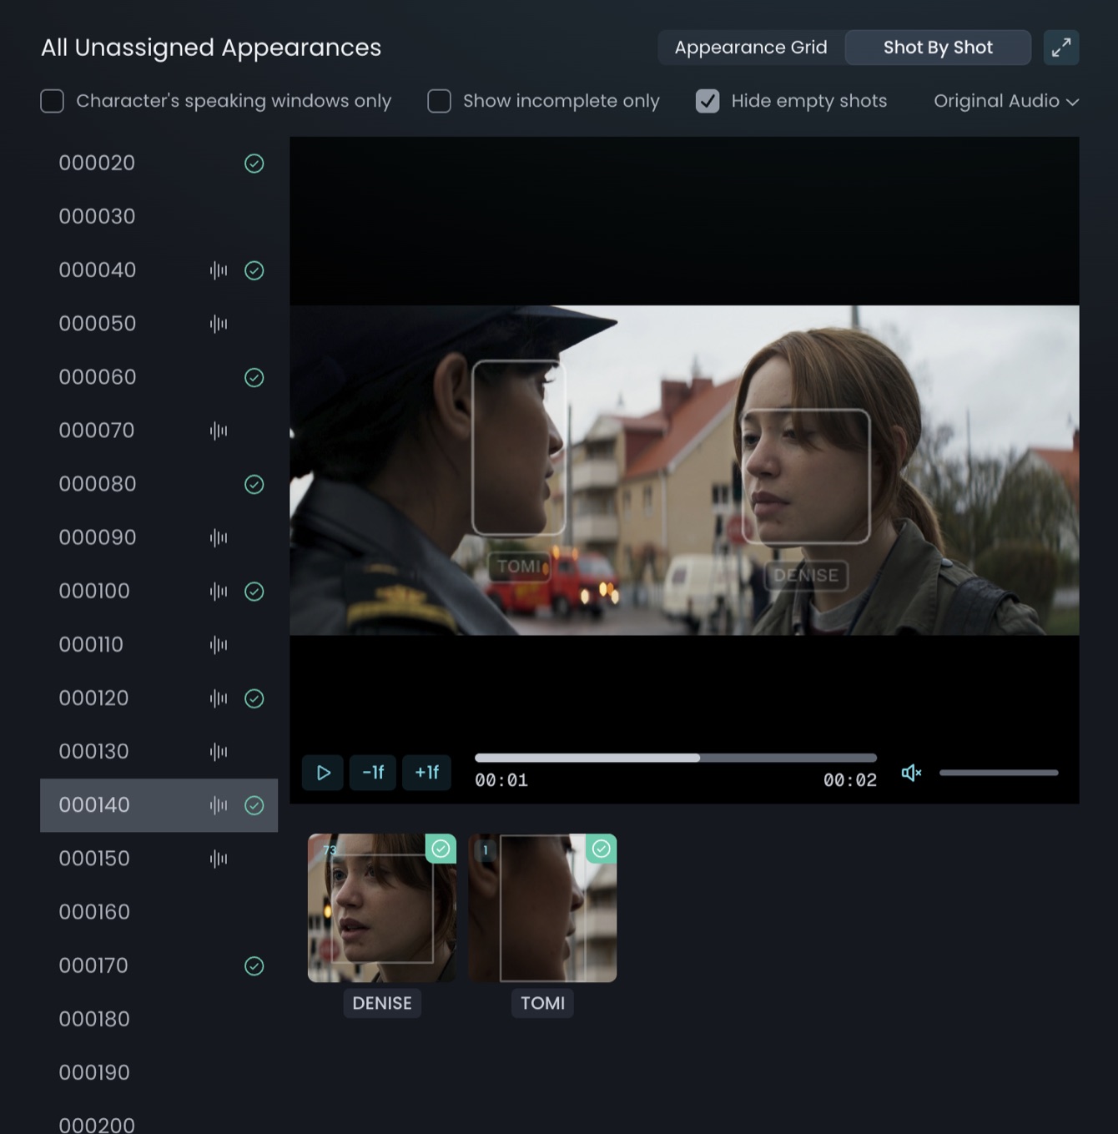Click the completed checkmark on shot 000120
This screenshot has width=1118, height=1134.
point(254,698)
